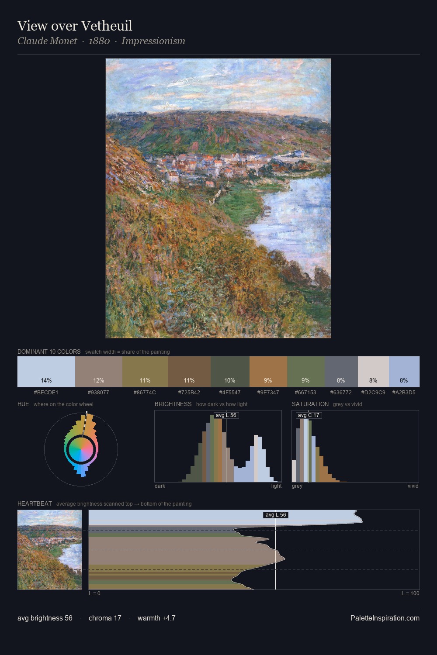Screen dimensions: 437x655
Task: Click the warmth +4.7 footer text
Action: (x=156, y=618)
